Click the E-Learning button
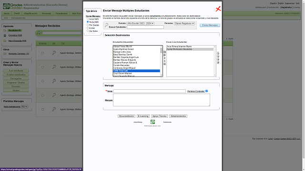This screenshot has height=171, width=305. [143, 116]
